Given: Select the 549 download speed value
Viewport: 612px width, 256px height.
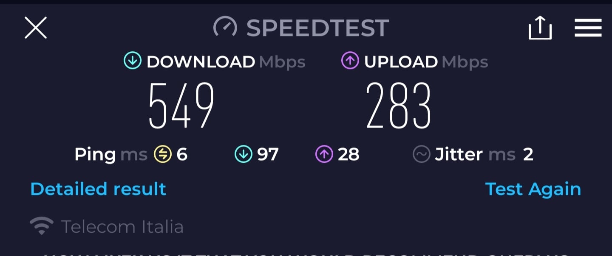Looking at the screenshot, I should [x=181, y=105].
